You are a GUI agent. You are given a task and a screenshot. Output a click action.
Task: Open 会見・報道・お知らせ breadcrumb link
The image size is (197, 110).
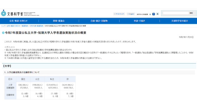(x=13, y=26)
